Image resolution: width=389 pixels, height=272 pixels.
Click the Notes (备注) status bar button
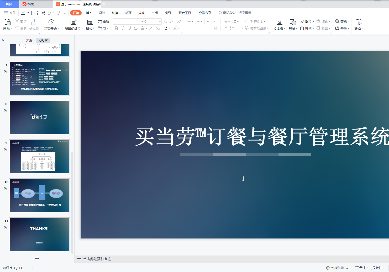click(x=360, y=268)
